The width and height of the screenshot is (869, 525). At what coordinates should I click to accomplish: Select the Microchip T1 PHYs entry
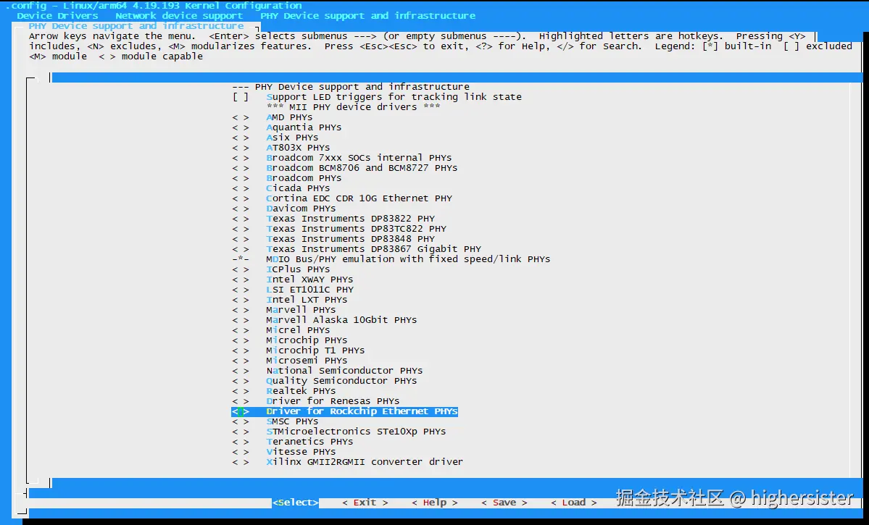tap(298, 350)
